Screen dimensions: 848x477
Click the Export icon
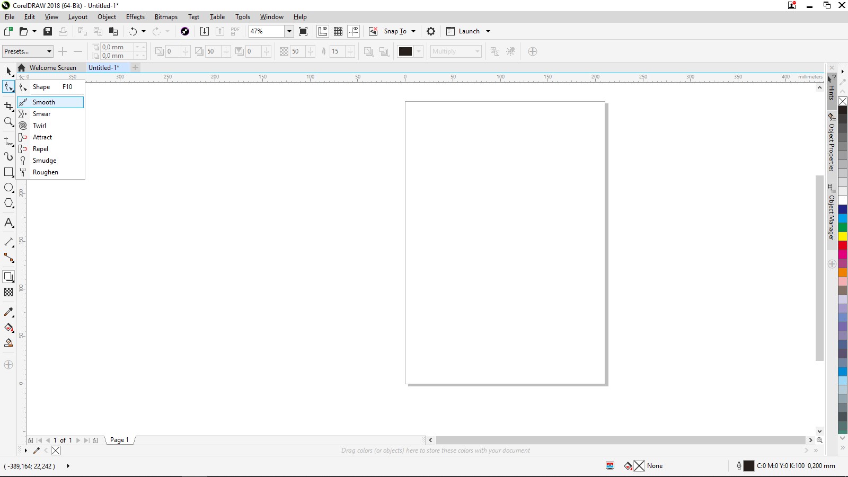tap(219, 31)
